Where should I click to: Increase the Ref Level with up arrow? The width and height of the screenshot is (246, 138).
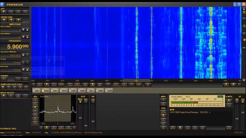pos(27,30)
